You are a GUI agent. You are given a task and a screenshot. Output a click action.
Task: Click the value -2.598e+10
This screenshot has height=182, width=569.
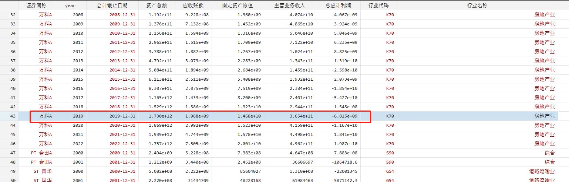click(x=344, y=70)
